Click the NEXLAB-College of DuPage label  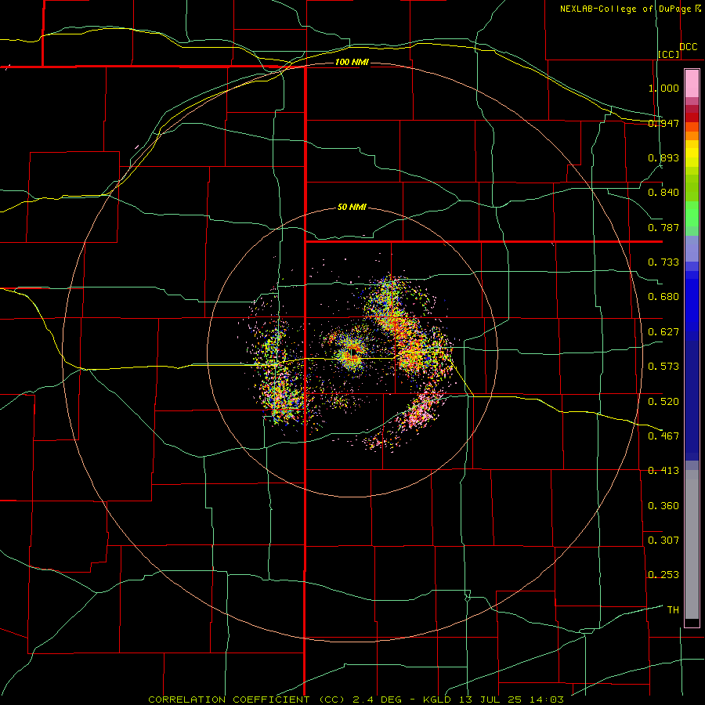625,9
